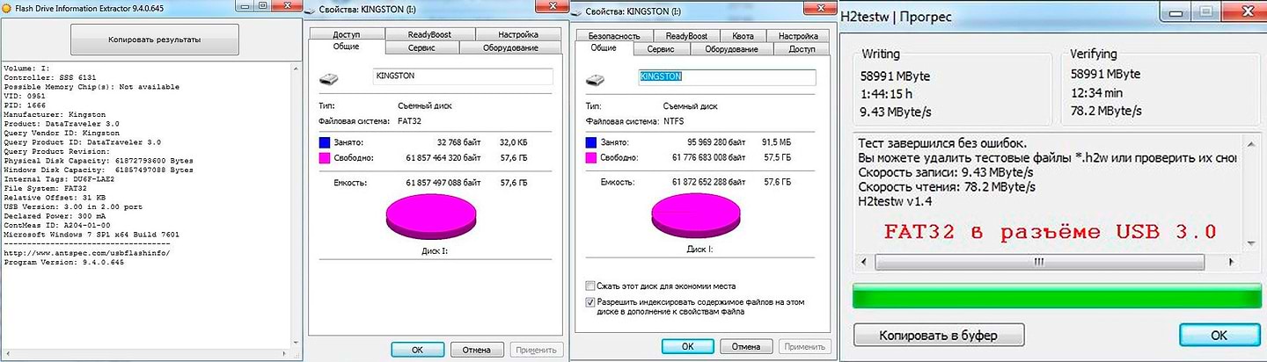This screenshot has height=362, width=1267.
Task: Switch to the Квота tab
Action: pos(743,36)
